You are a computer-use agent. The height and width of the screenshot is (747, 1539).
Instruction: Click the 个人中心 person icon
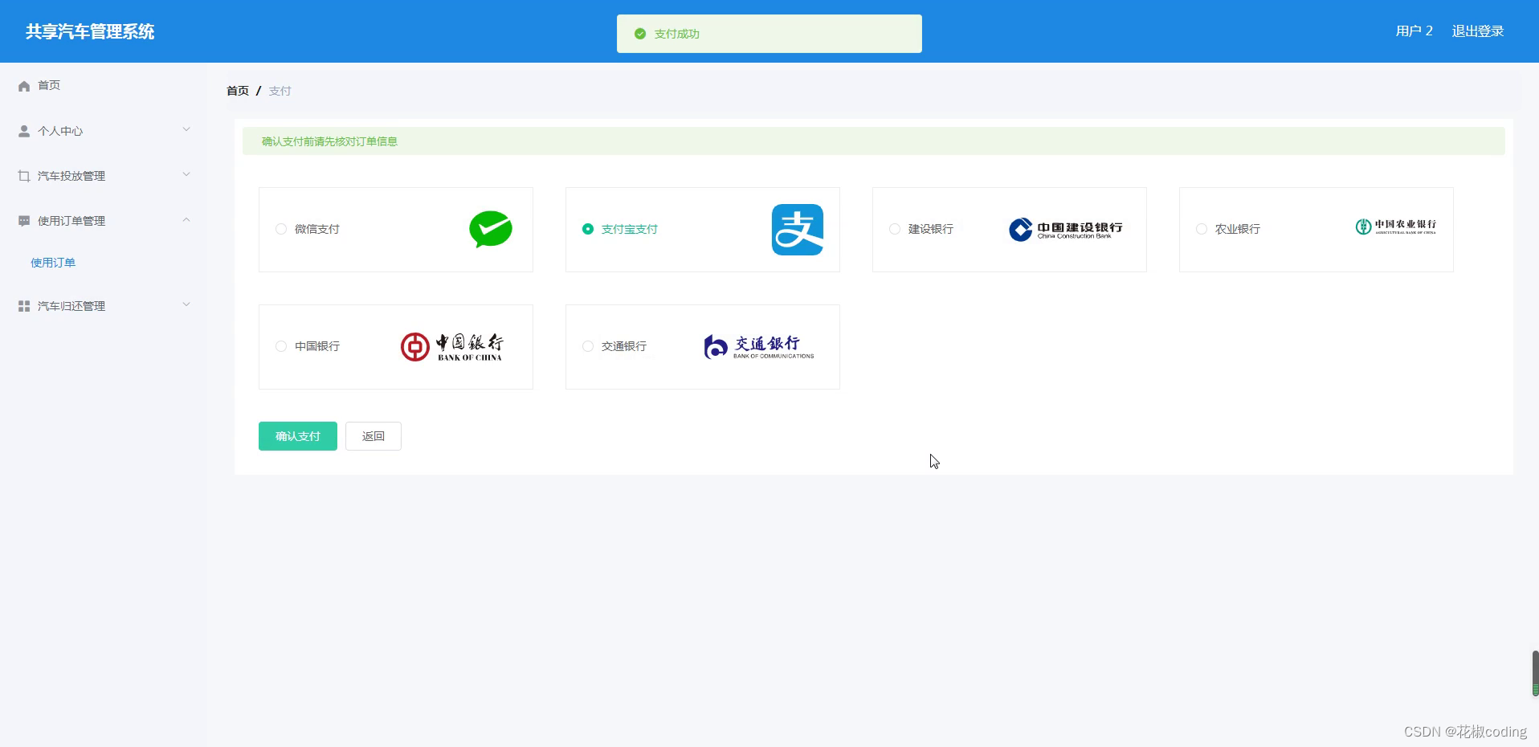click(x=23, y=129)
